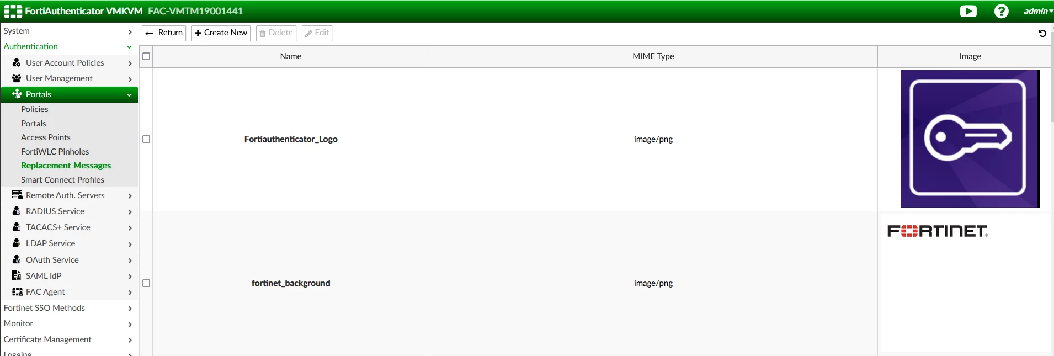Open the video tutorials play icon
This screenshot has width=1054, height=356.
(x=968, y=11)
